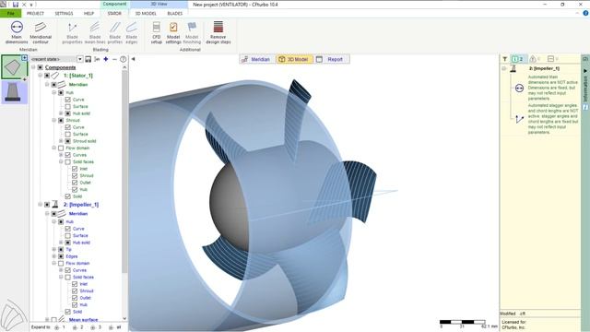The height and width of the screenshot is (332, 590).
Task: Expand tree to level 1
Action: click(60, 327)
